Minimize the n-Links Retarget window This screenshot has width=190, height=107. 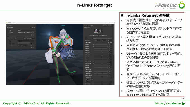pyautogui.click(x=107, y=23)
